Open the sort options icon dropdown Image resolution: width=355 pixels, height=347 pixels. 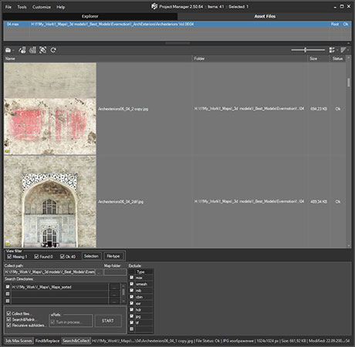click(343, 50)
